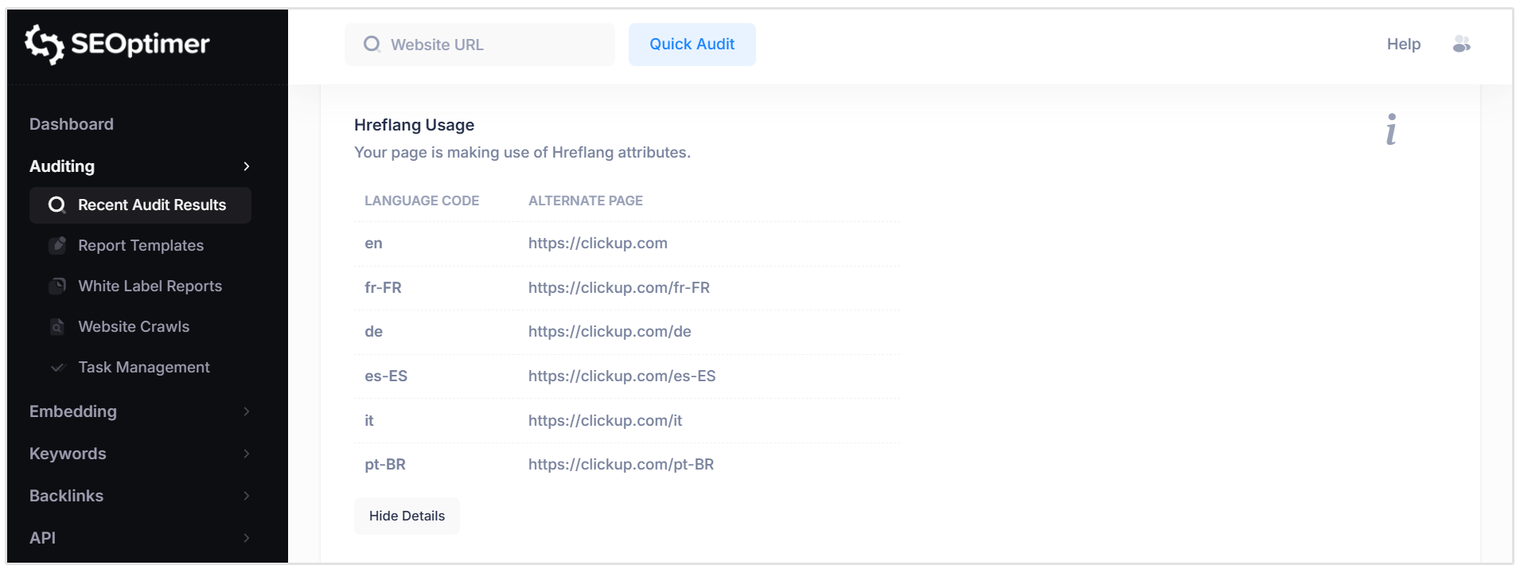
Task: Open the fr-FR alternate page link
Action: [x=618, y=287]
